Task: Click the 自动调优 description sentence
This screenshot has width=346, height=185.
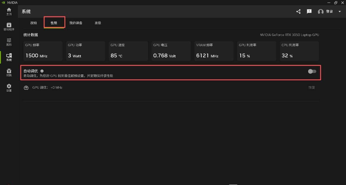Action: click(x=68, y=76)
